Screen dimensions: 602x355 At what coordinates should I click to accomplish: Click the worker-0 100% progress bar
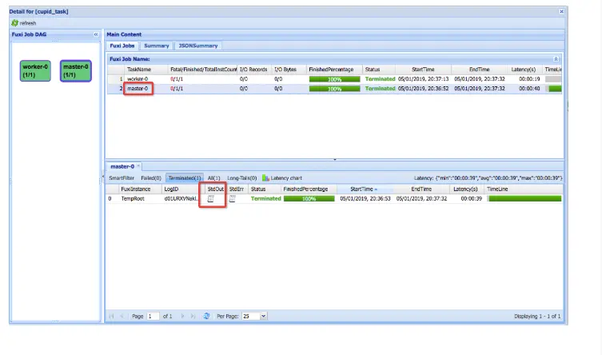click(x=334, y=79)
